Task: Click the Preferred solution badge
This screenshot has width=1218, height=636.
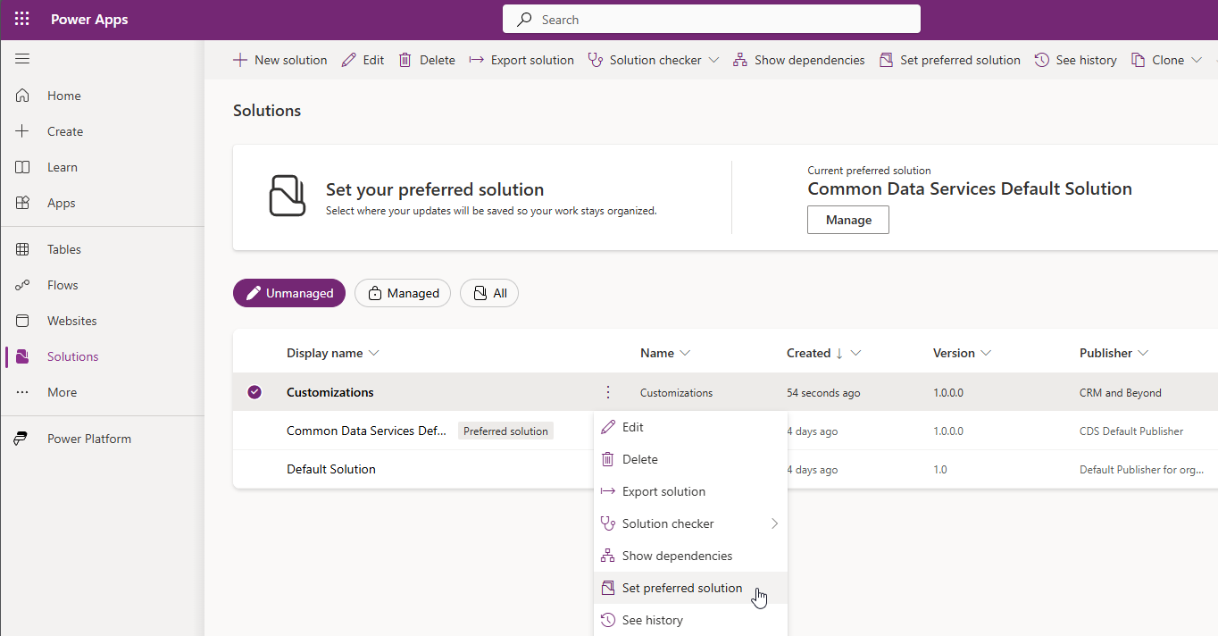Action: 505,431
